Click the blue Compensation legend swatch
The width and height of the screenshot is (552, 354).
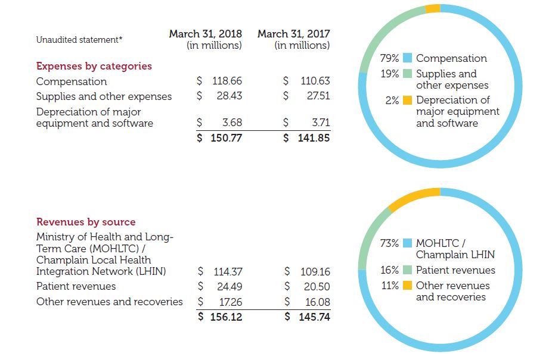pos(408,58)
